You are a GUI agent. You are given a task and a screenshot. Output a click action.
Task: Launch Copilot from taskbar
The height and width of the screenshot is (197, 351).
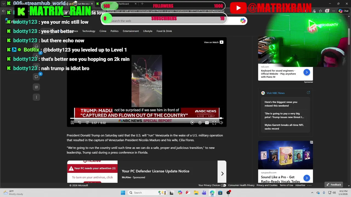pyautogui.click(x=180, y=193)
